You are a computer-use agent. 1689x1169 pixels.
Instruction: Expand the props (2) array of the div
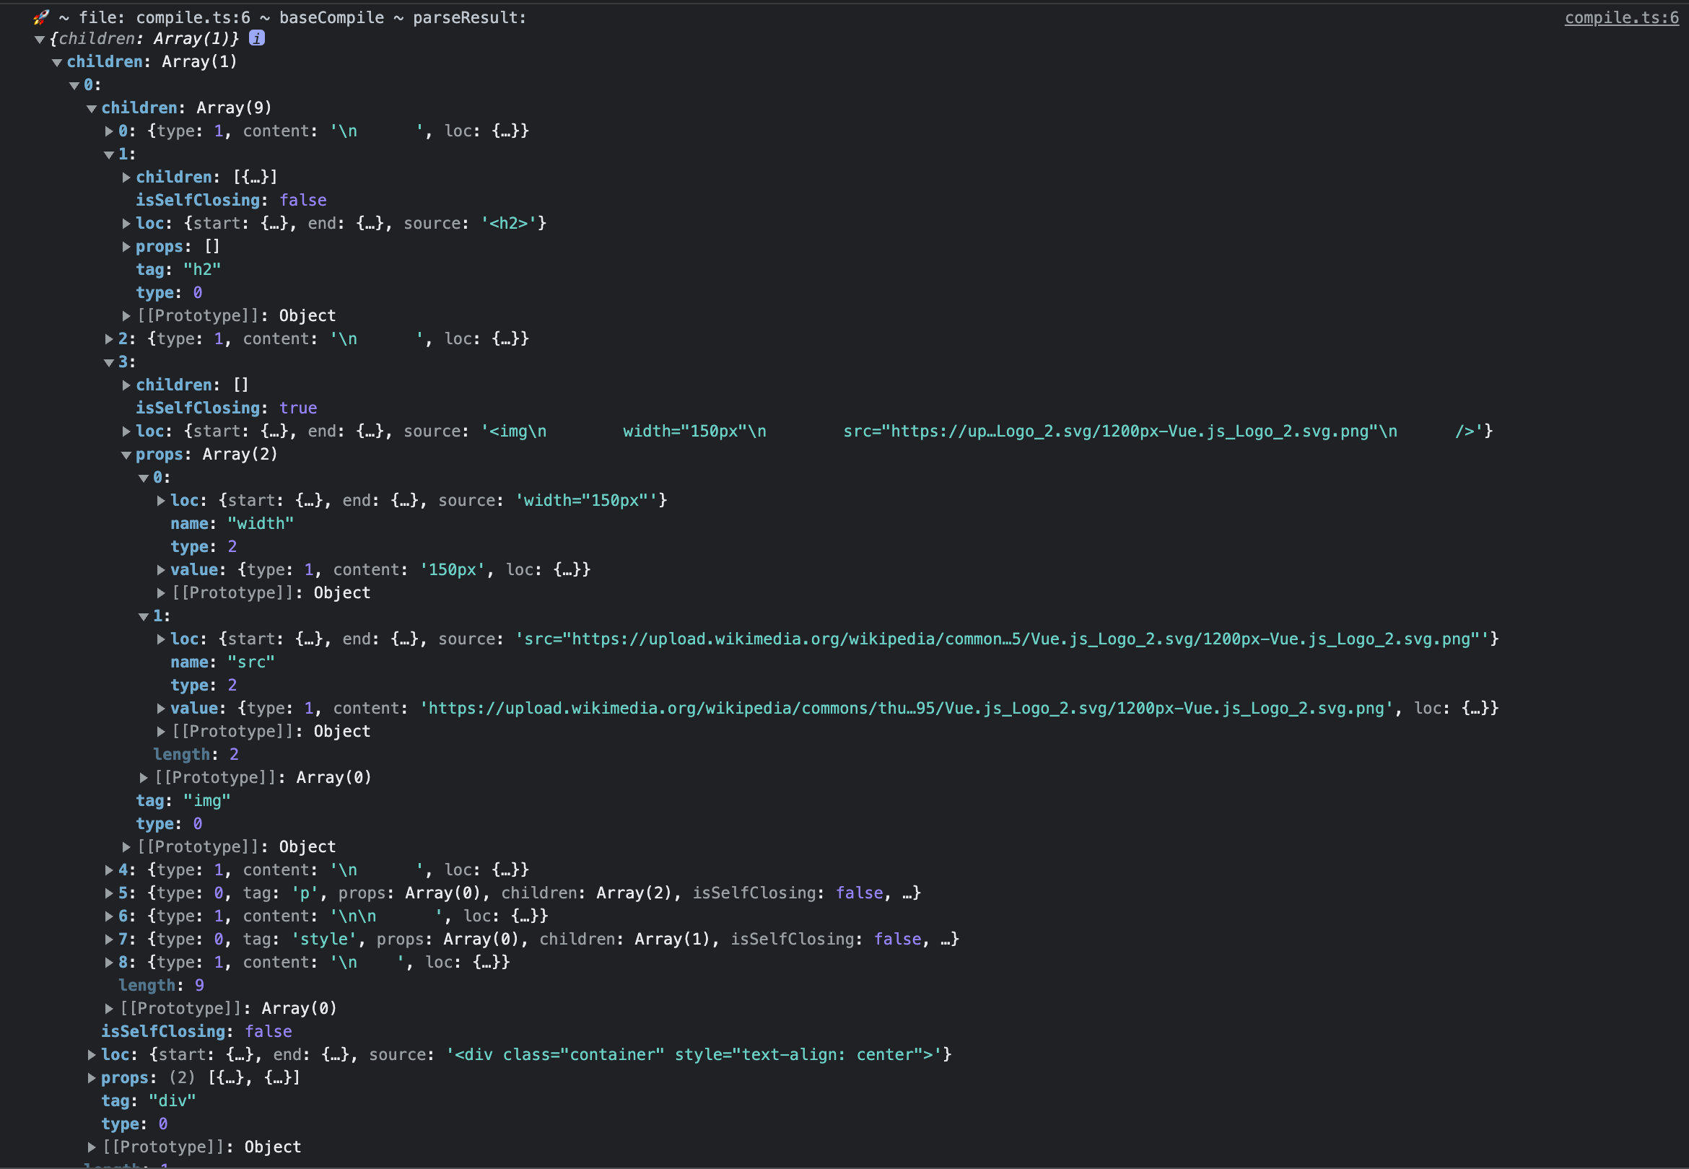click(x=92, y=1077)
